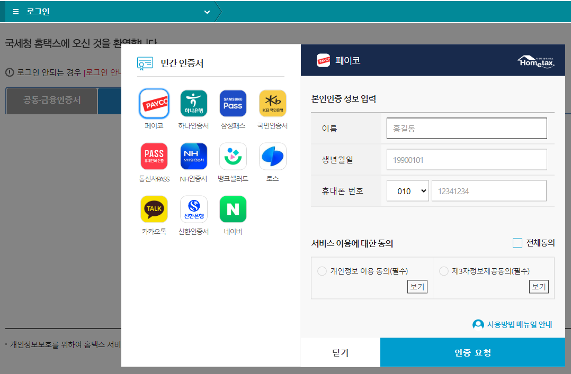
Task: Click the 네이버 label
Action: [x=233, y=232]
